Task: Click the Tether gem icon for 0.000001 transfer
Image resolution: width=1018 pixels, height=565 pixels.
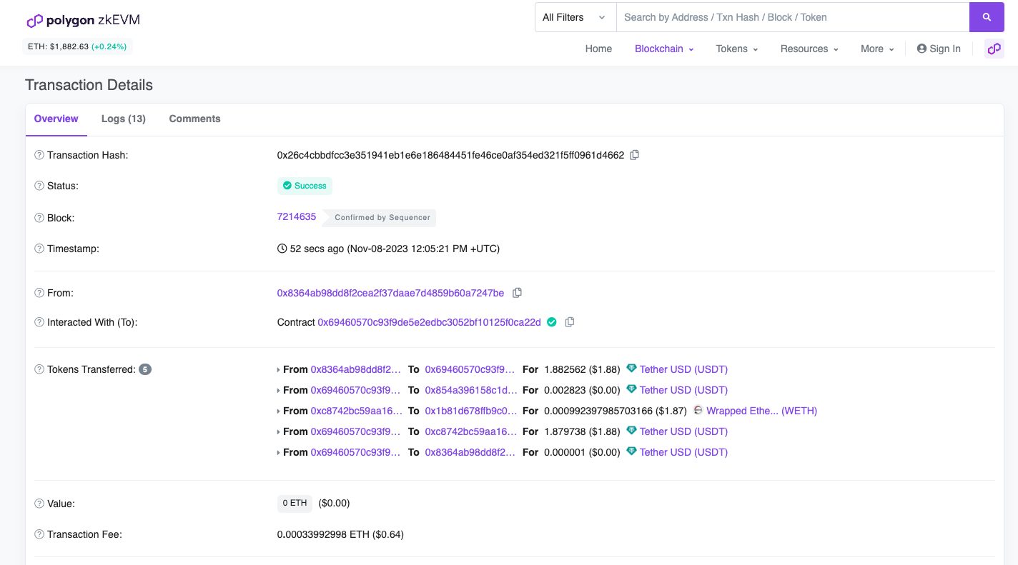Action: (631, 451)
